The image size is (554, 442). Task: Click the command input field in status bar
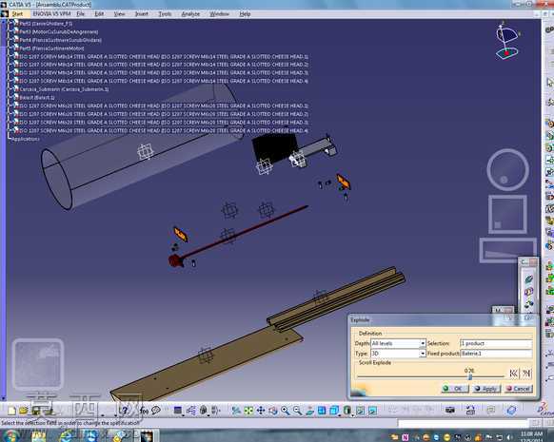463,422
